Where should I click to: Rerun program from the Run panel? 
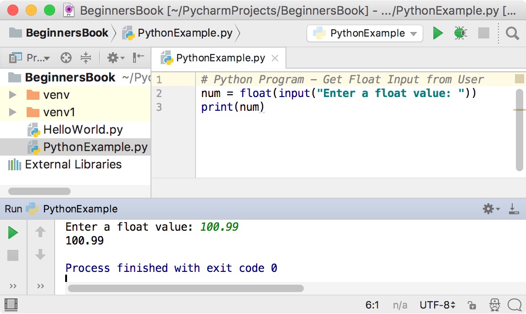click(x=13, y=233)
